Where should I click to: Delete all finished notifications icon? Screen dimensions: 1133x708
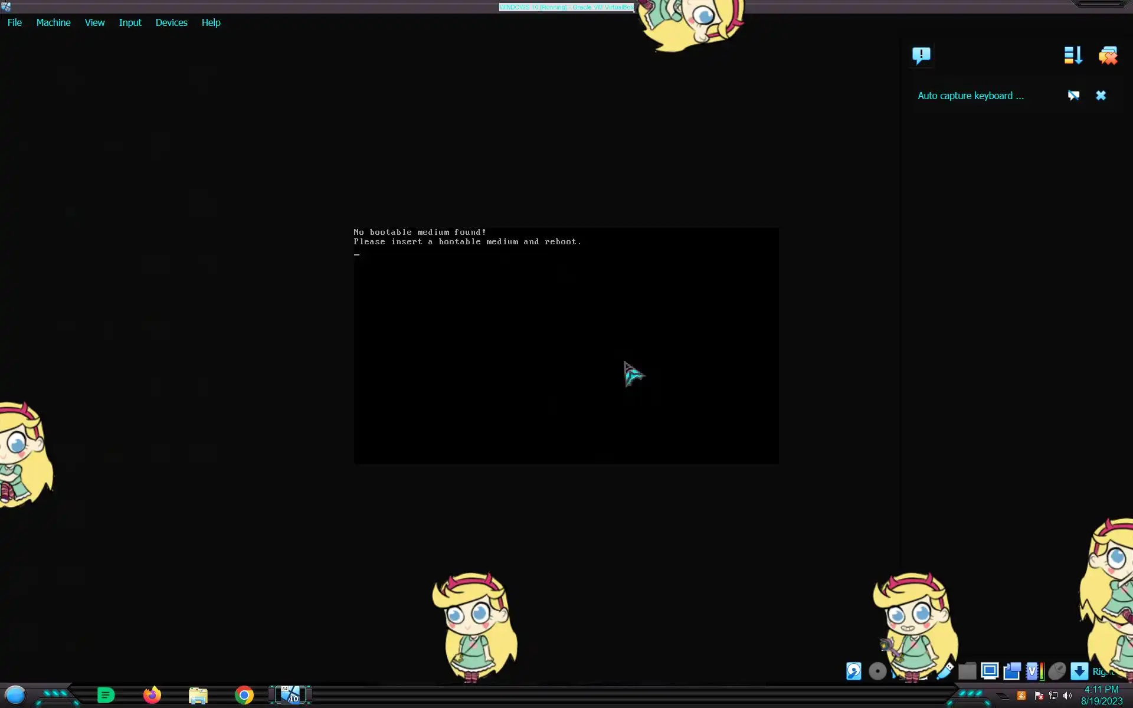pos(1108,55)
